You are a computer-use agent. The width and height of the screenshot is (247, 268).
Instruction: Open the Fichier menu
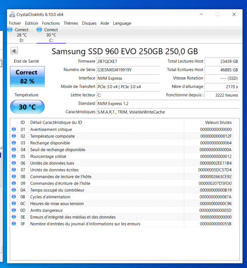(x=15, y=23)
